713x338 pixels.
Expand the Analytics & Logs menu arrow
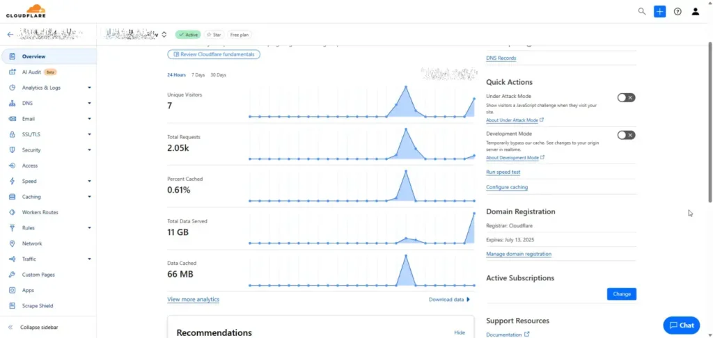tap(89, 88)
